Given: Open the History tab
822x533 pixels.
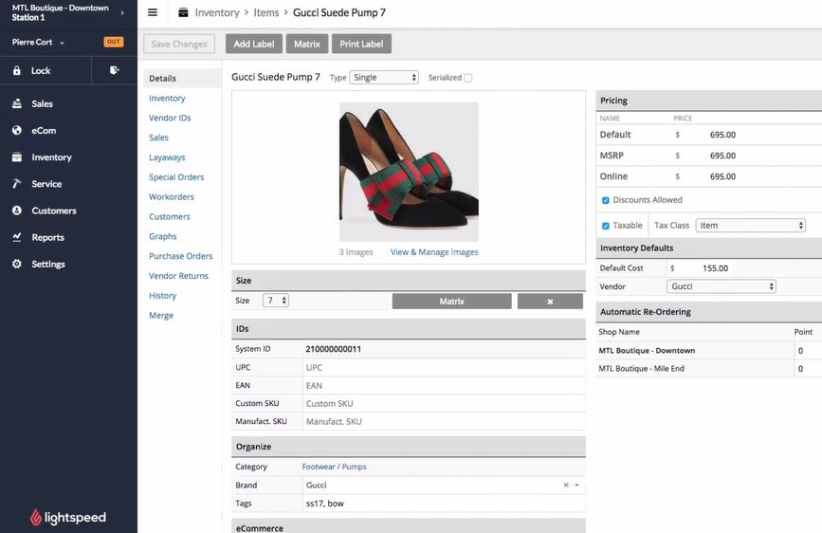Looking at the screenshot, I should coord(162,296).
